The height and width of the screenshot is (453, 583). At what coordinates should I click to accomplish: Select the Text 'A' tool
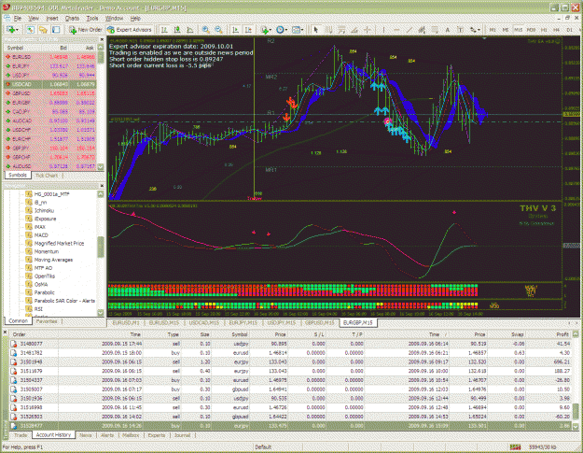[448, 30]
